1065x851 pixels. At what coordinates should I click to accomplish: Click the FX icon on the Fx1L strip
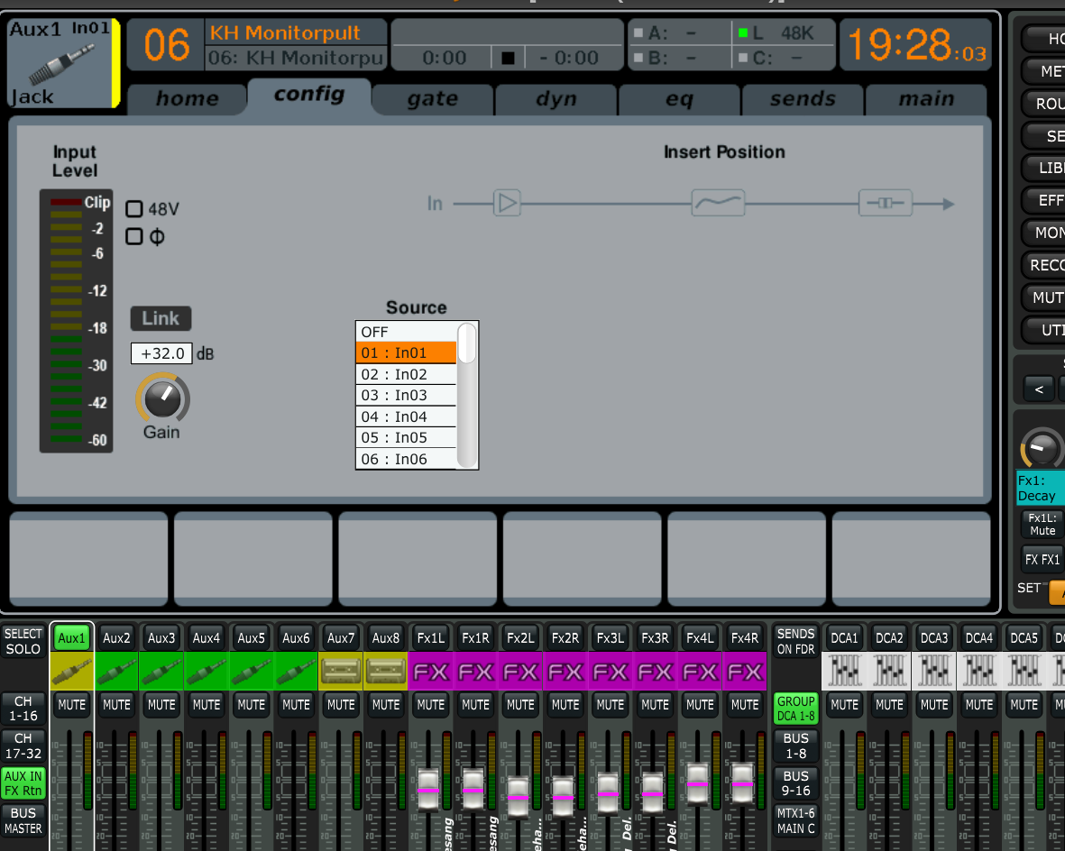click(431, 671)
